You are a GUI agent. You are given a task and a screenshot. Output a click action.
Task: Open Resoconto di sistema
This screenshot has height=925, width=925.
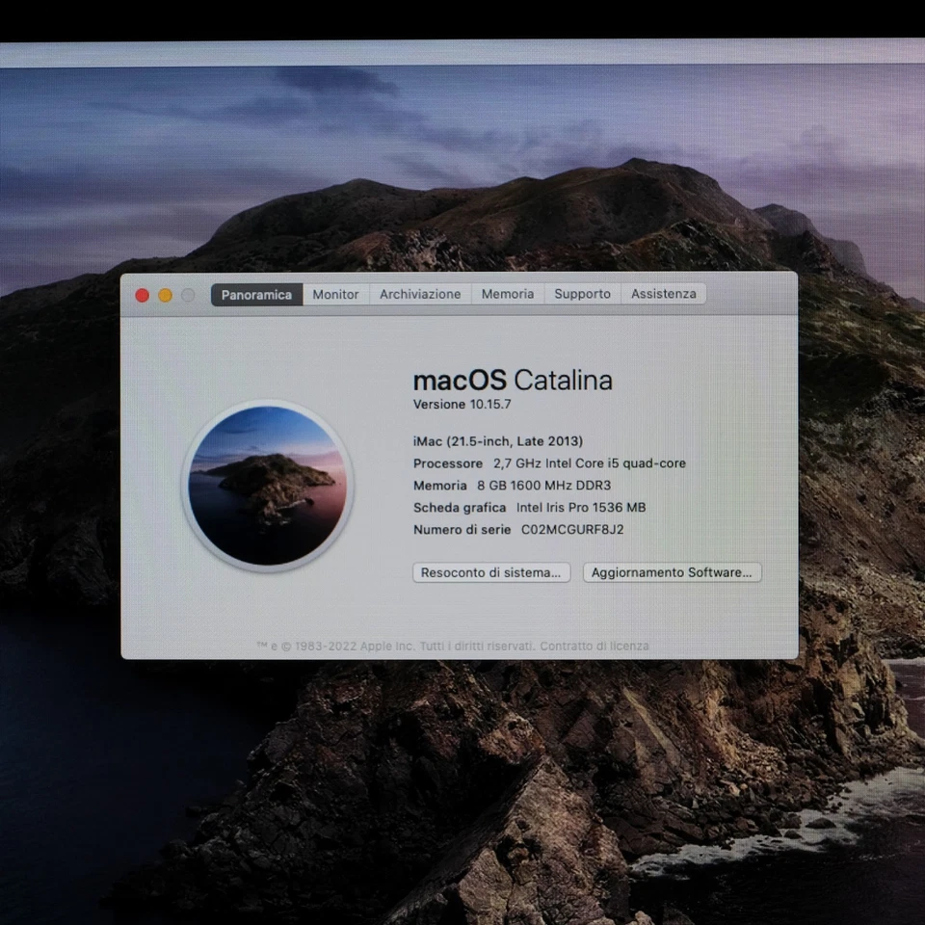(x=491, y=572)
